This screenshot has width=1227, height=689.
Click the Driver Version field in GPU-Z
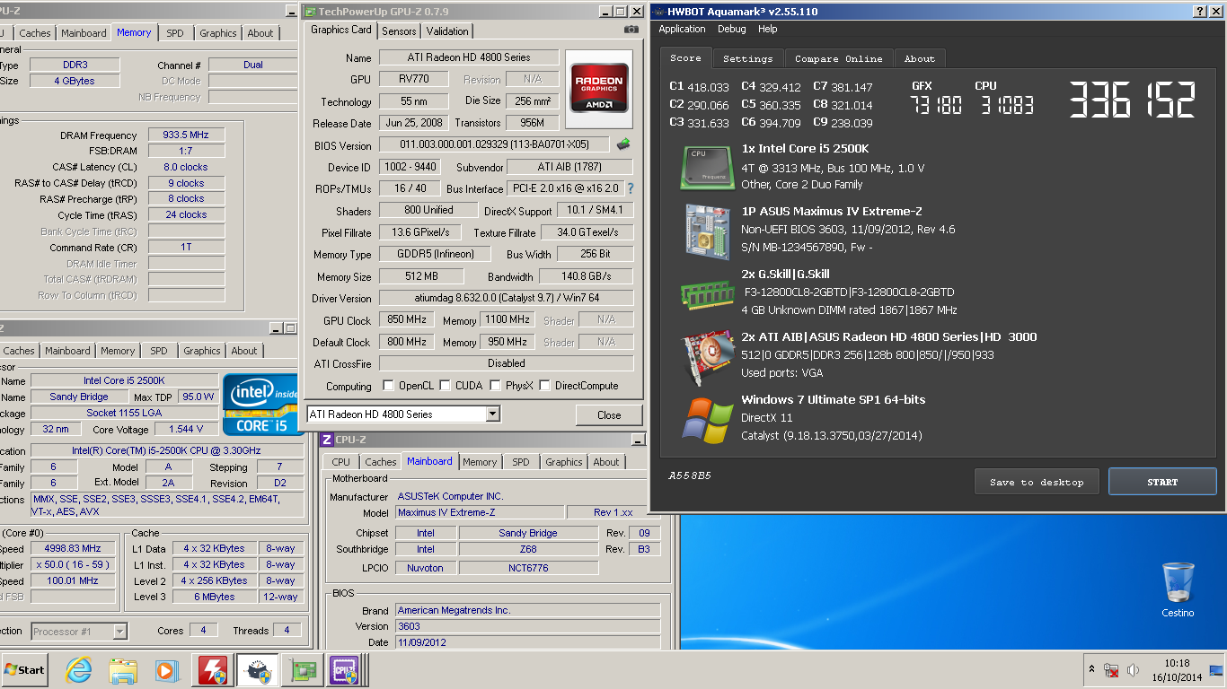click(x=506, y=298)
